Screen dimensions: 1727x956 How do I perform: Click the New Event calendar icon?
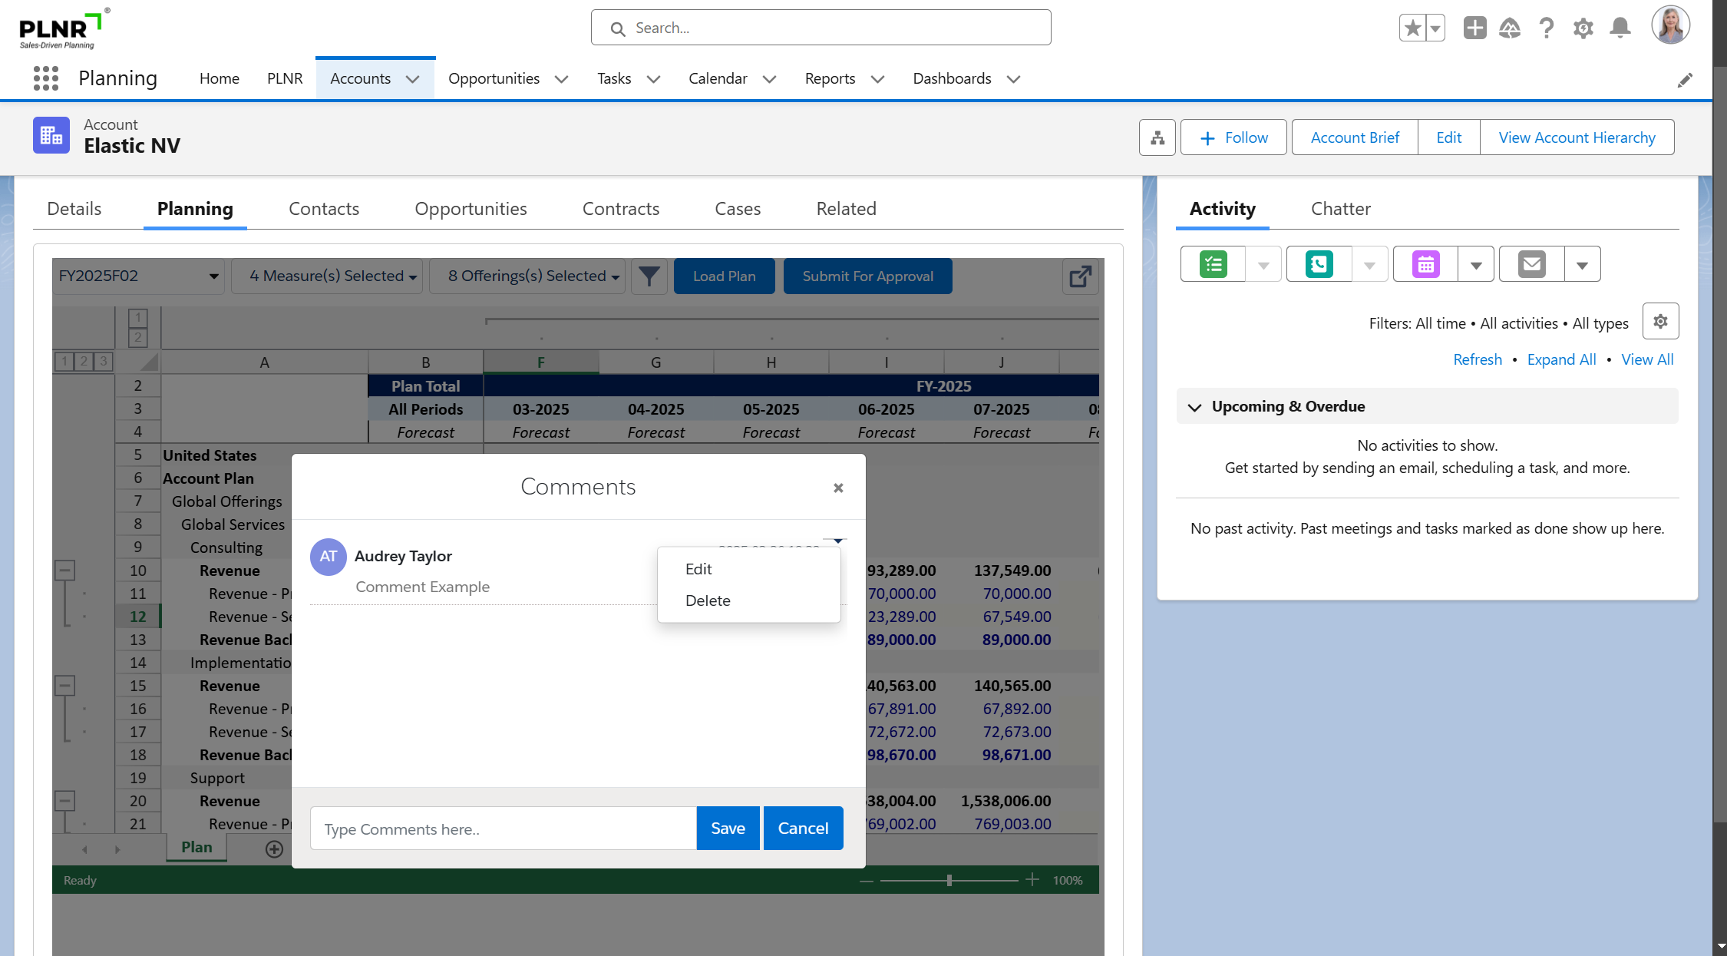(x=1425, y=265)
